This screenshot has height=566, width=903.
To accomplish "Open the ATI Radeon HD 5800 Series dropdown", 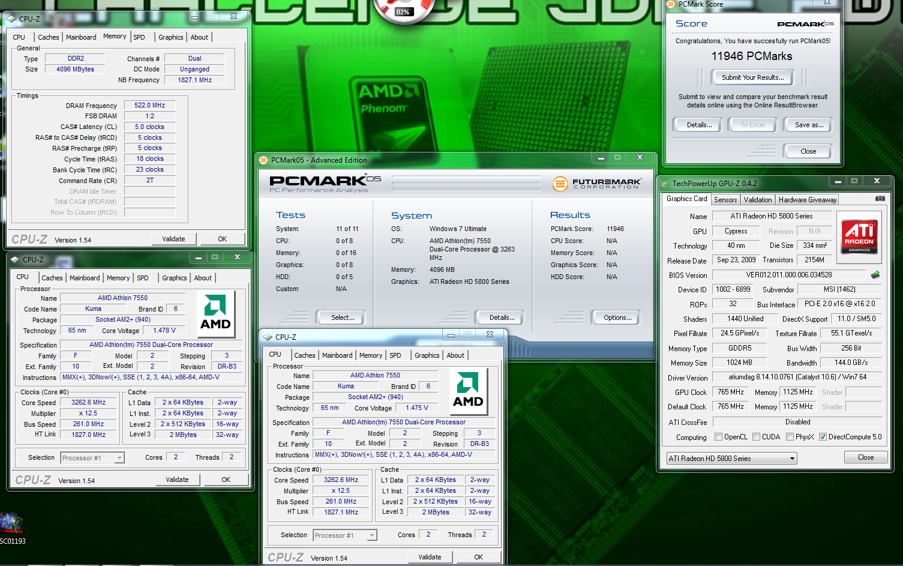I will pos(731,459).
